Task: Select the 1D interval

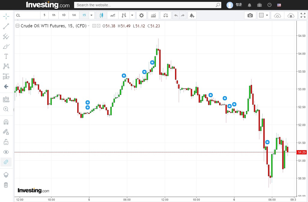Action: click(64, 15)
